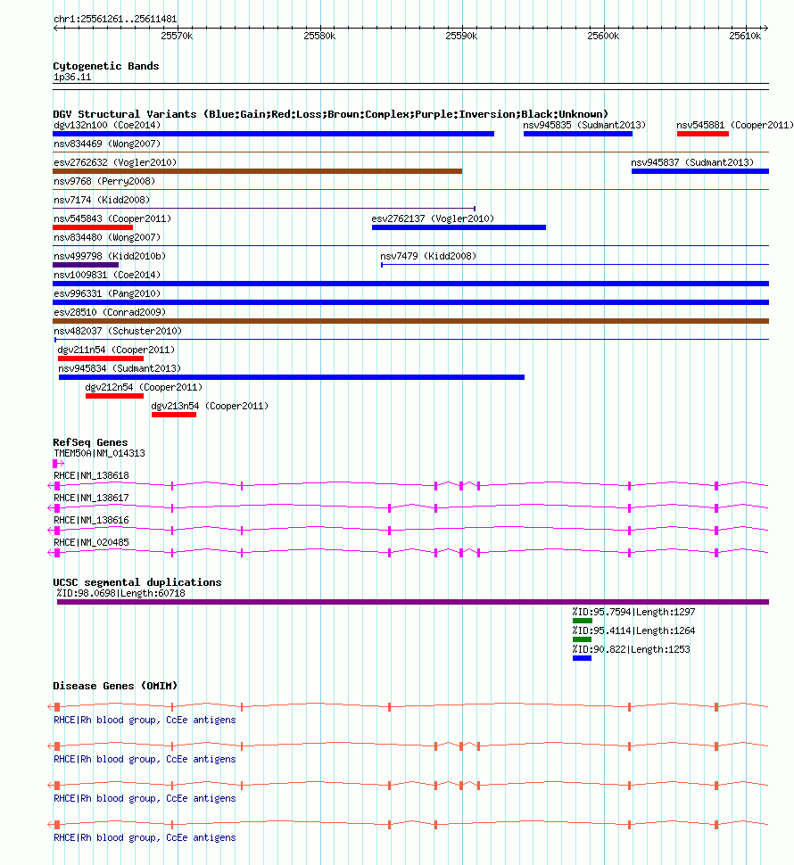Click the nsv945834 (Sudmant2013) long blue bar

pyautogui.click(x=292, y=378)
